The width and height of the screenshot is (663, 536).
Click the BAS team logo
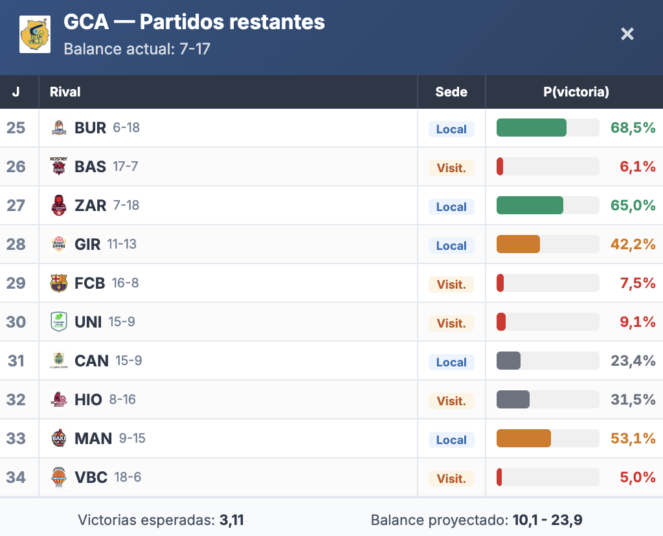59,167
